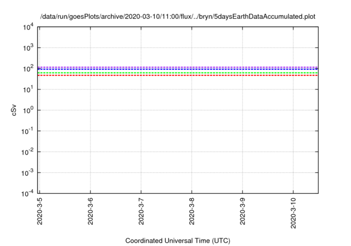This screenshot has width=351, height=246.
Task: Click the 10^-3 y-axis tick label
Action: (x=27, y=173)
